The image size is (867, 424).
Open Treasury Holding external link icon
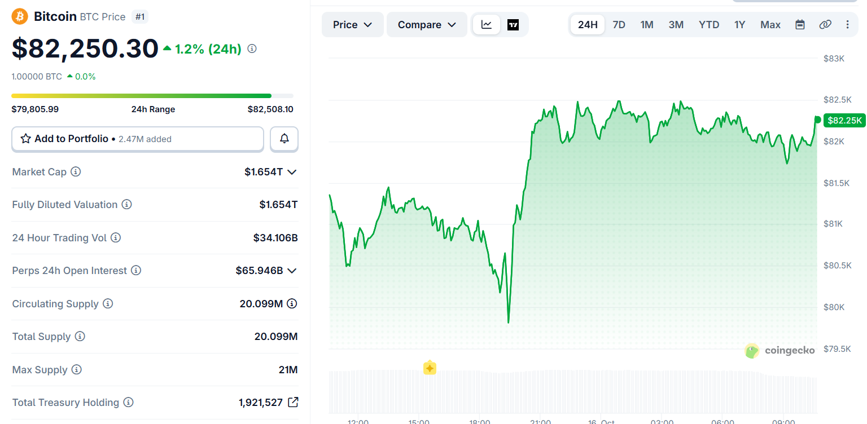[293, 403]
